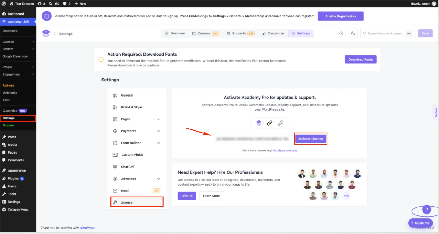Image resolution: width=439 pixels, height=234 pixels.
Task: Open the WordPress logo menu
Action: point(4,4)
